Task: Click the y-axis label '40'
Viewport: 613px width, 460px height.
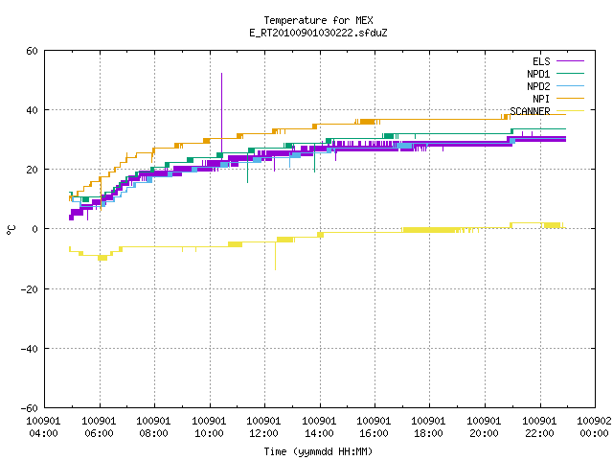Action: pos(32,110)
